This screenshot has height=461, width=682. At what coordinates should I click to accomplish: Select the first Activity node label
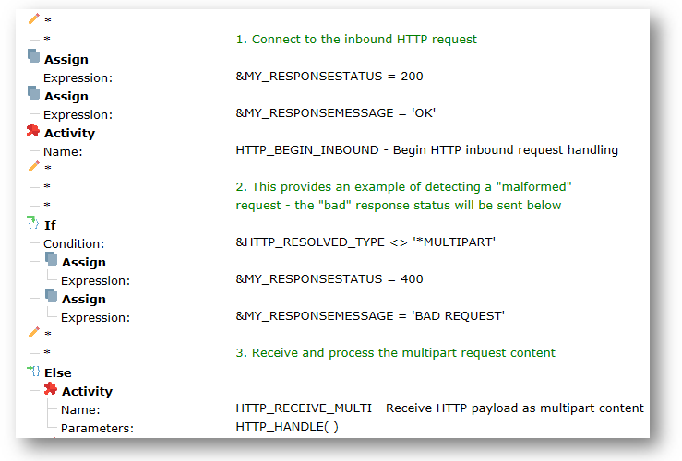[x=69, y=133]
